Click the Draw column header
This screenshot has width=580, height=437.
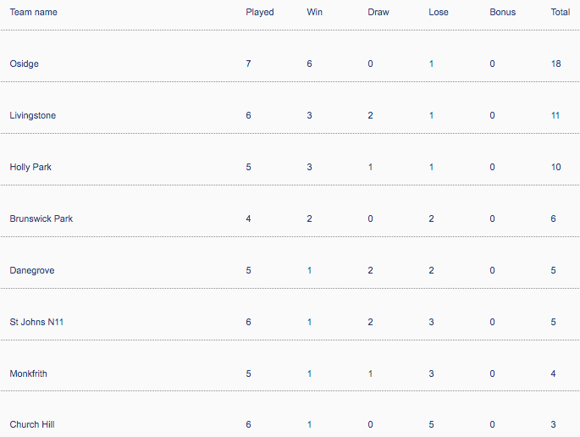[x=378, y=13]
